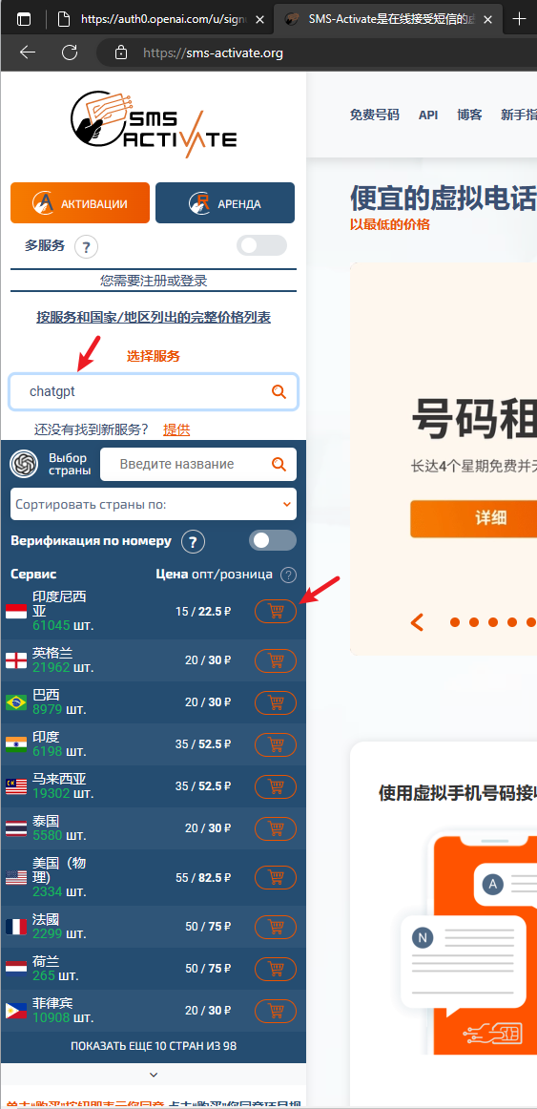Viewport: 537px width, 1109px height.
Task: Open the 按服务和国家/地区列出的完整价格列表 link
Action: point(154,317)
